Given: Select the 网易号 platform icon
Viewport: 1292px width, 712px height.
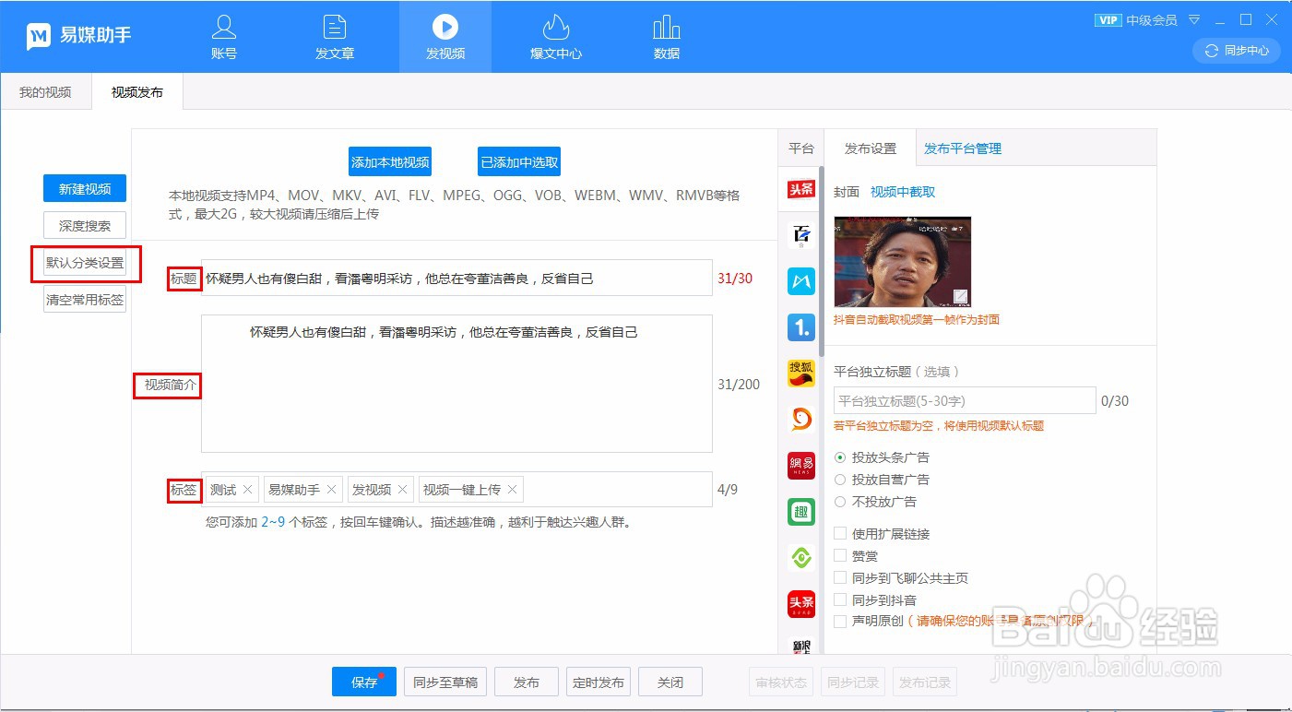Looking at the screenshot, I should click(x=800, y=466).
